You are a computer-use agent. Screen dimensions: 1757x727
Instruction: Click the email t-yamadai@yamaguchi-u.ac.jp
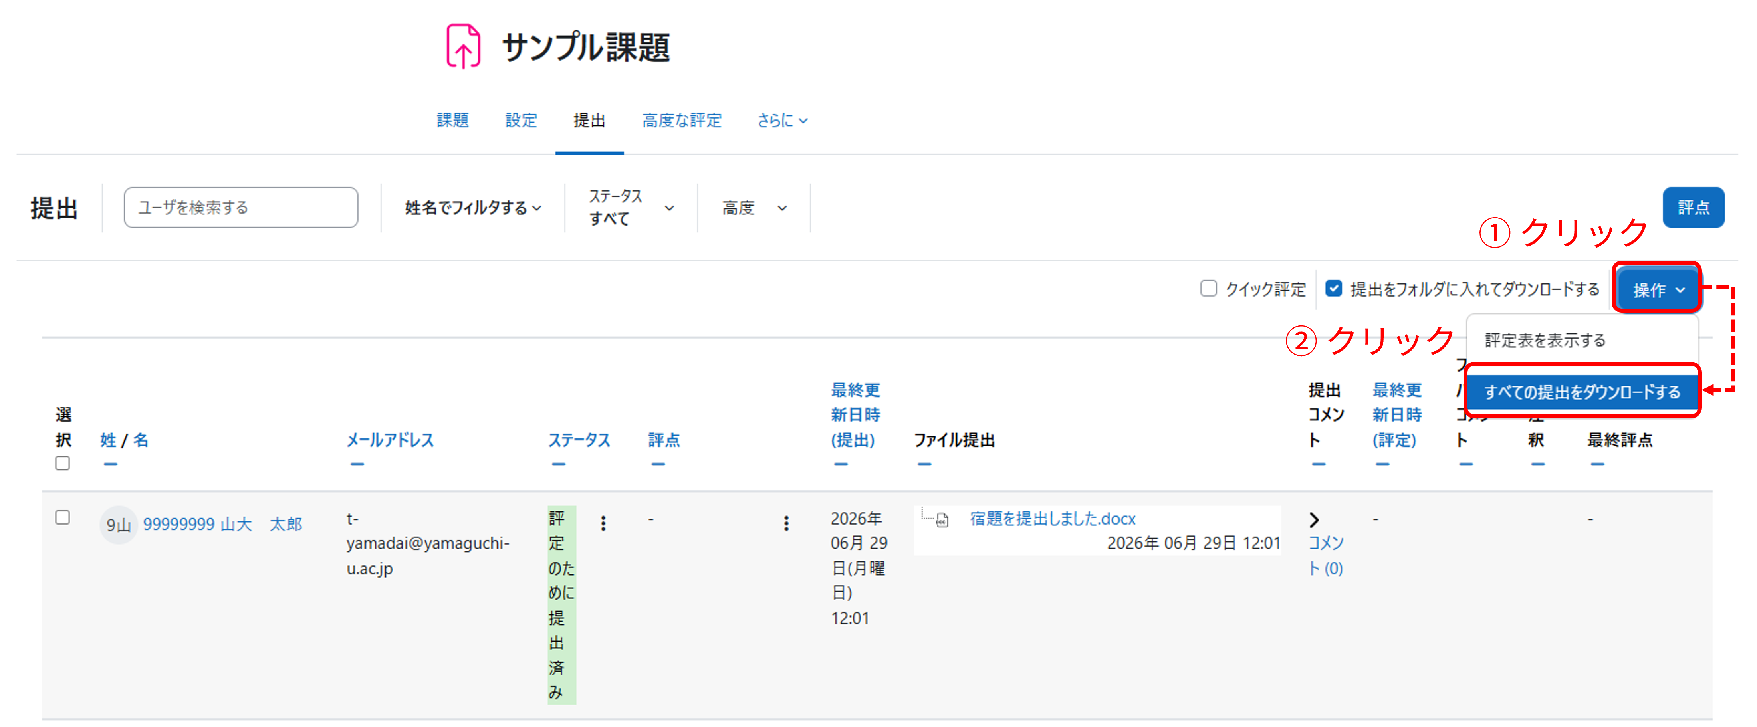428,543
